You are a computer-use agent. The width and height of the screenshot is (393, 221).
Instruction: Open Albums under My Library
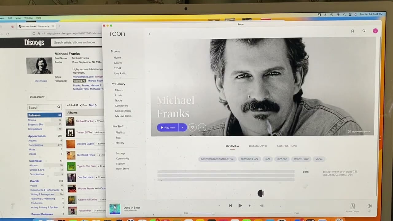pos(119,90)
